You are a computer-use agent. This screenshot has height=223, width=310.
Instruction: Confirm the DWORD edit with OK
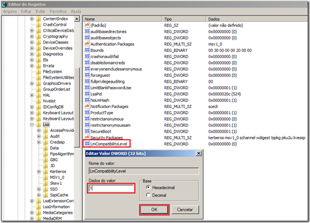point(154,210)
